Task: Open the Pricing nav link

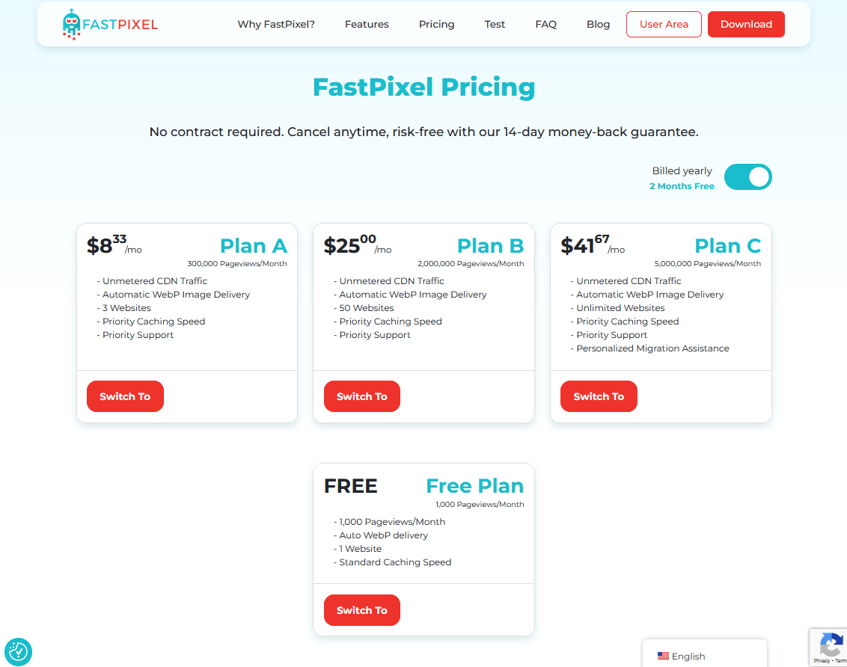Action: click(x=436, y=24)
